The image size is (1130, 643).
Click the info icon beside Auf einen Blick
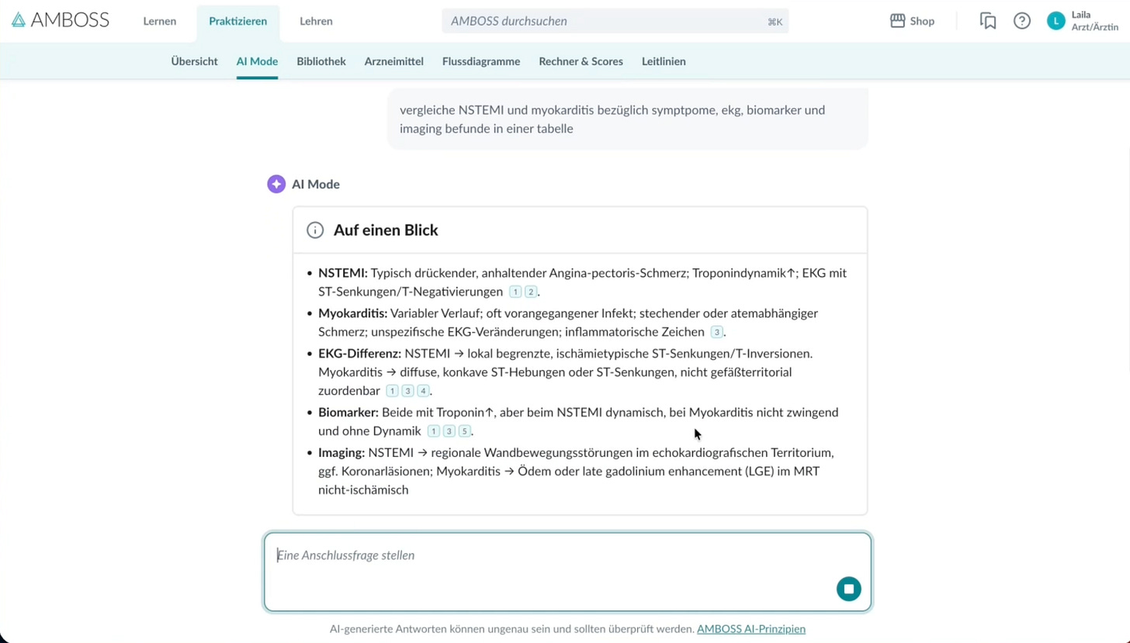315,230
